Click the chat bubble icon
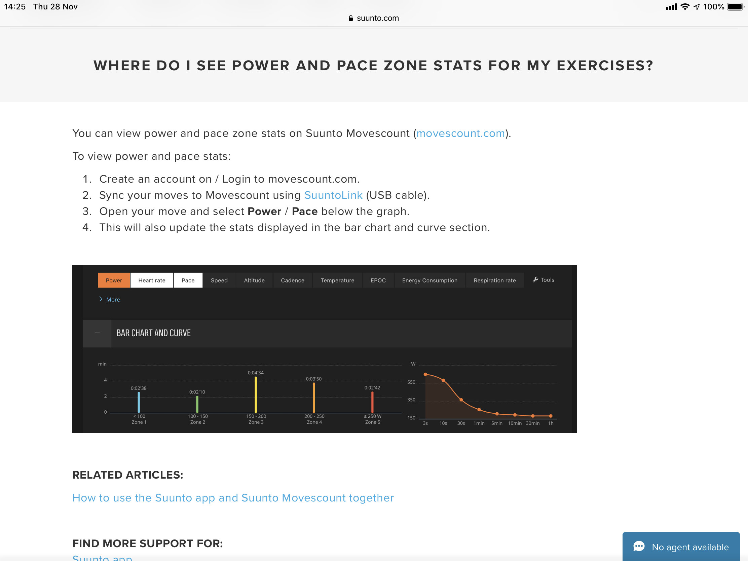Viewport: 748px width, 561px height. [x=639, y=547]
